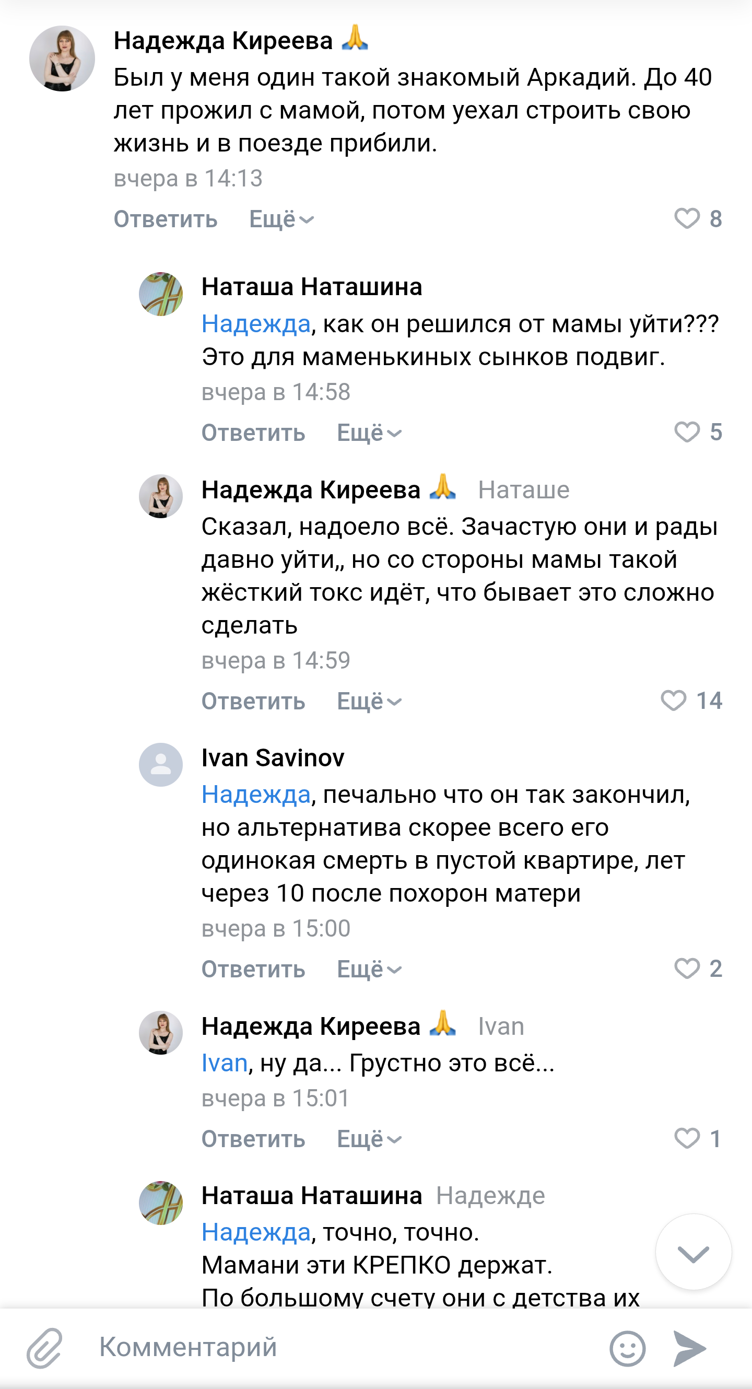The width and height of the screenshot is (752, 1389).
Task: Expand Ещё menu under Ivan Savinov's comment
Action: point(369,970)
